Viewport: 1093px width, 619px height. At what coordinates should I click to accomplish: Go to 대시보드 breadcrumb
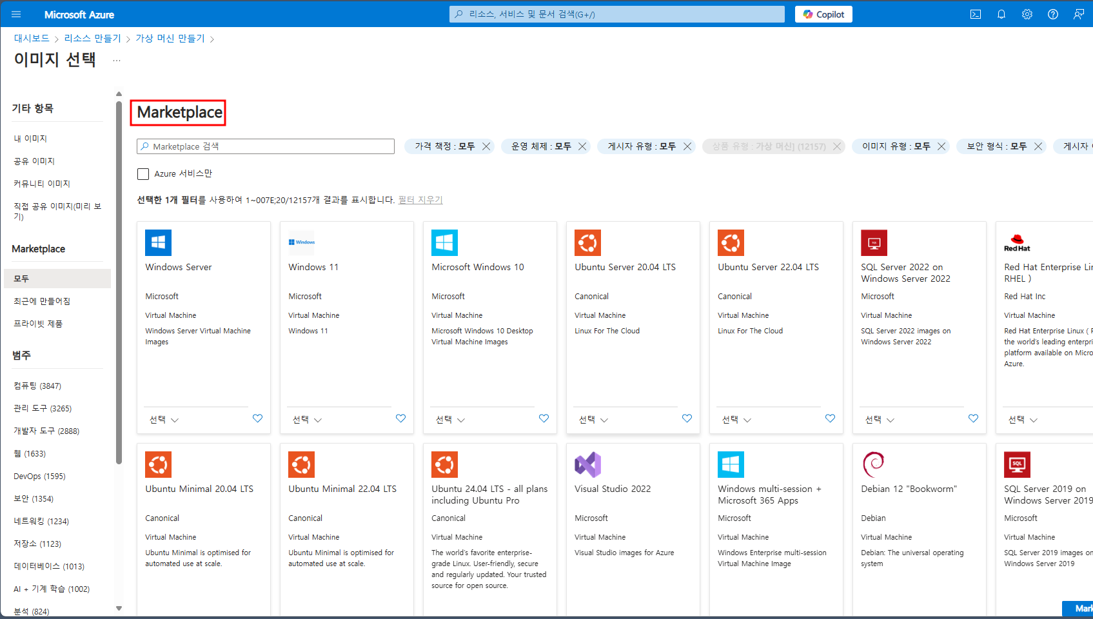32,38
